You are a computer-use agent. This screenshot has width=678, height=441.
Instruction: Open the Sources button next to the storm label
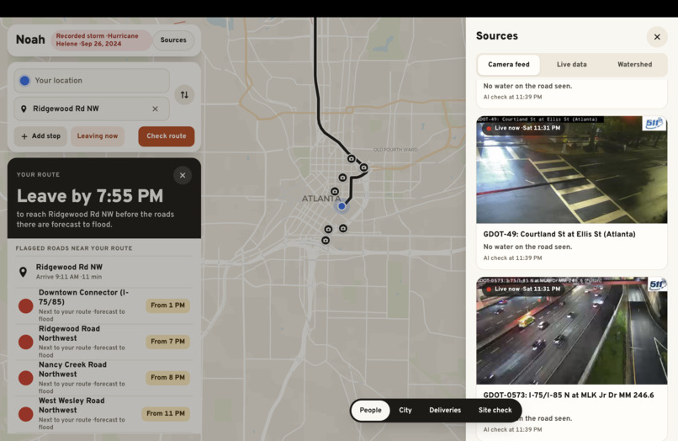(x=173, y=40)
